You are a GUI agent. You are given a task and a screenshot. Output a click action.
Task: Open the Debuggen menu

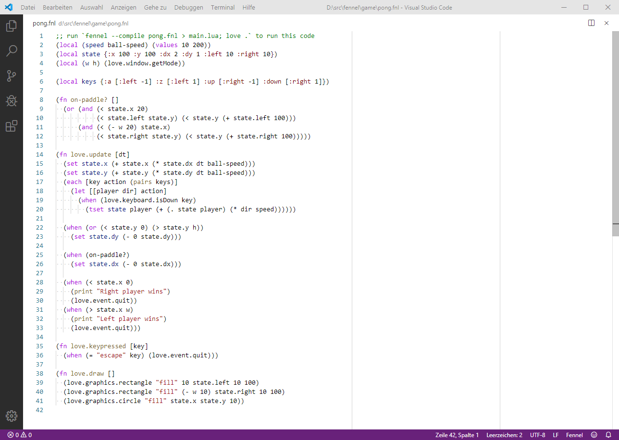pos(188,7)
